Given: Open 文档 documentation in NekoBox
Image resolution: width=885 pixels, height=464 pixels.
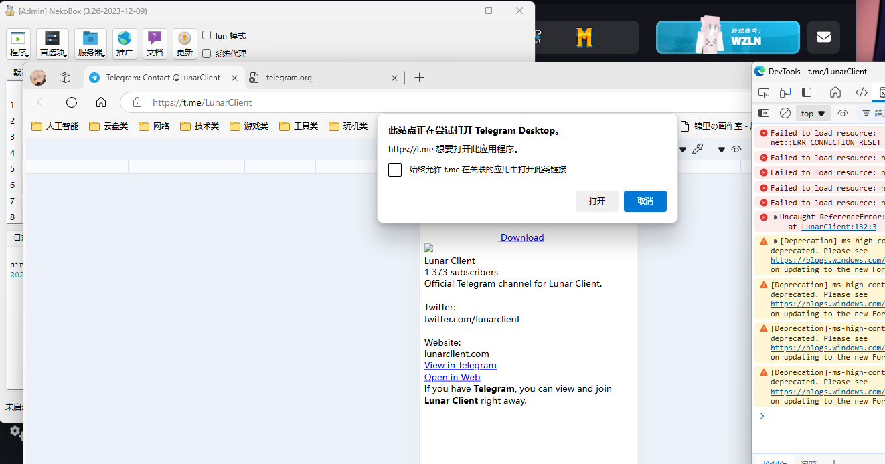Looking at the screenshot, I should coord(155,44).
